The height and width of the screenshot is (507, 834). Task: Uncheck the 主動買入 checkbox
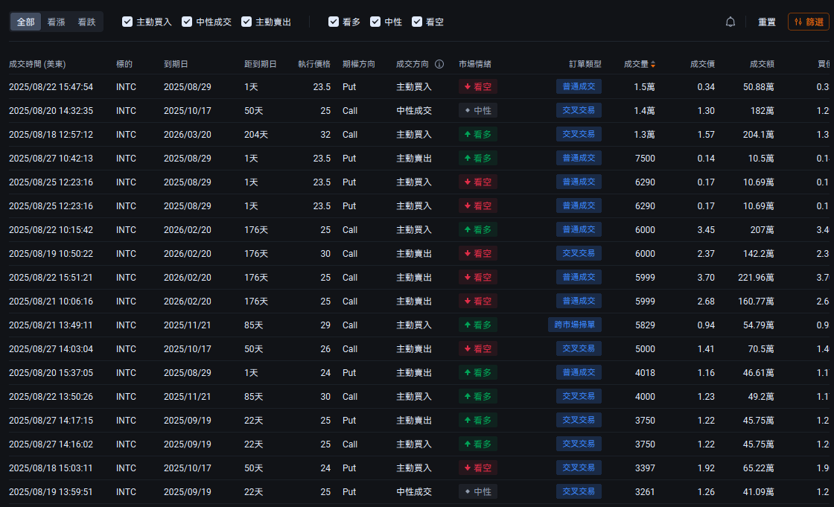tap(127, 22)
